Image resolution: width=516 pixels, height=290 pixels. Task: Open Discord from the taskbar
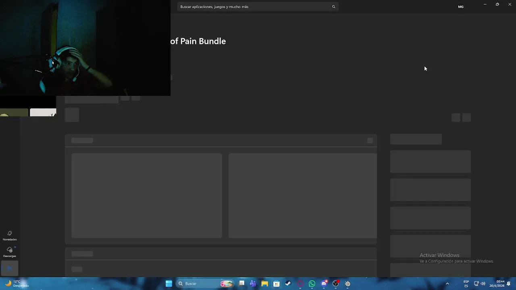click(324, 284)
